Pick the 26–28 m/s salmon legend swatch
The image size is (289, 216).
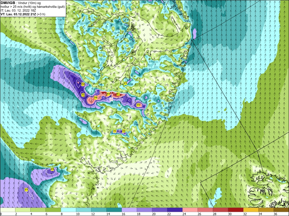pos(205,210)
